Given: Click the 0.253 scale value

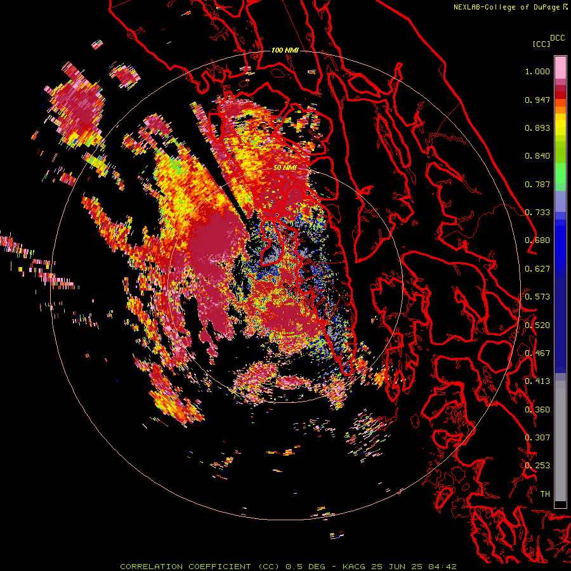Looking at the screenshot, I should coord(537,466).
